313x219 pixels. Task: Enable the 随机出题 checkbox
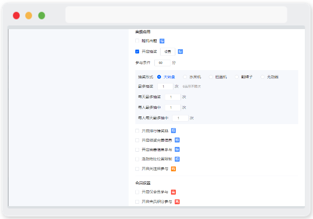point(137,41)
